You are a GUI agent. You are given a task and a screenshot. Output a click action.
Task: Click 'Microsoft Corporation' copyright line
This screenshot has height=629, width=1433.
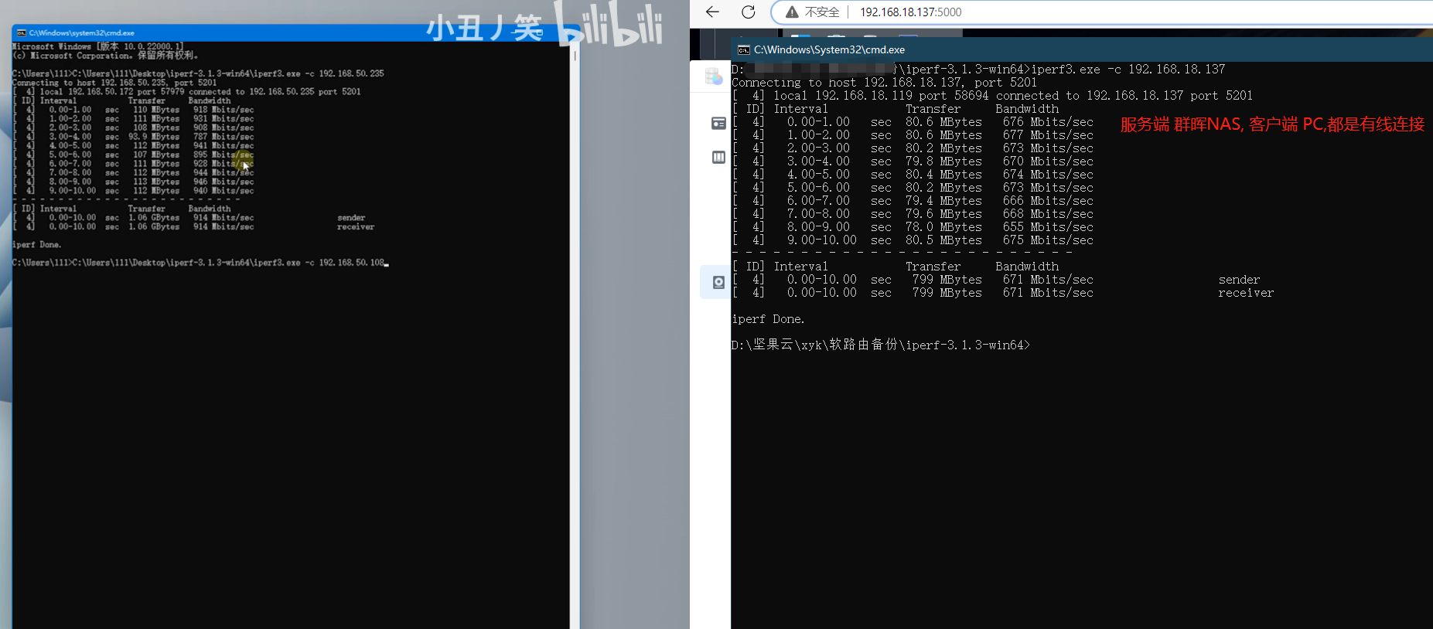click(104, 56)
